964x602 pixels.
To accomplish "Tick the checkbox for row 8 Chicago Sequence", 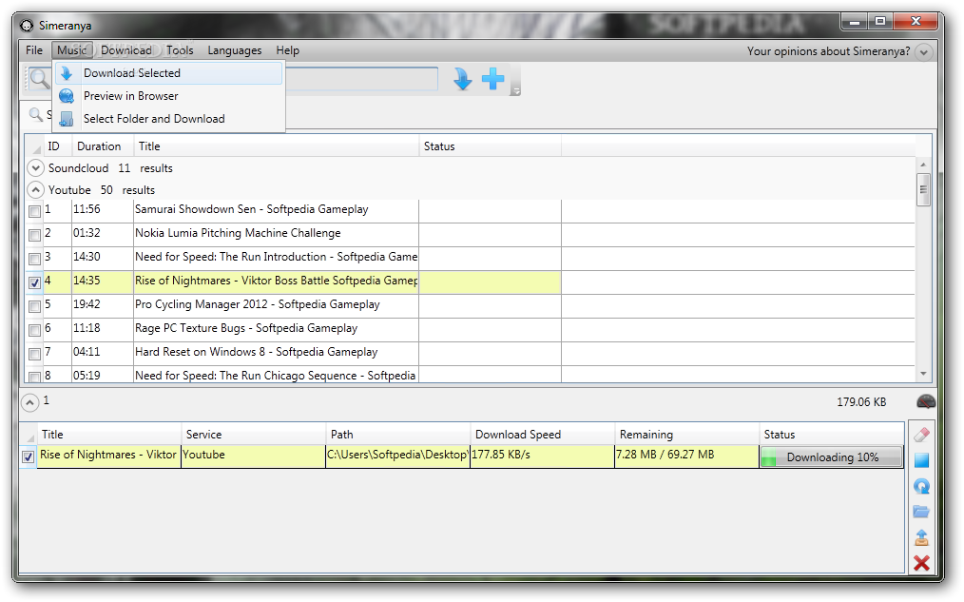I will click(x=34, y=377).
